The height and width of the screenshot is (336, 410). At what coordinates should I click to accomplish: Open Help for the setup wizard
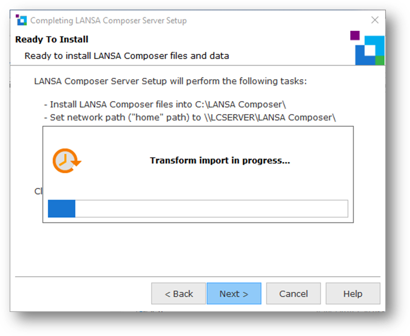(x=353, y=294)
